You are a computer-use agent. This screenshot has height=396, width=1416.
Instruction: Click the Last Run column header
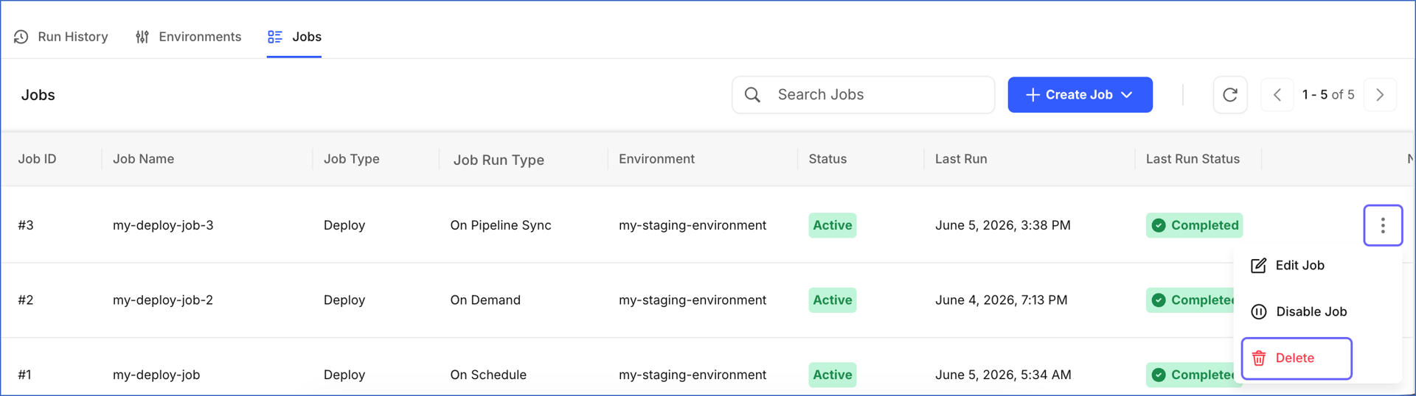click(x=961, y=159)
